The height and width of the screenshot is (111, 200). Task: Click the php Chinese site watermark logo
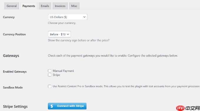[188, 108]
